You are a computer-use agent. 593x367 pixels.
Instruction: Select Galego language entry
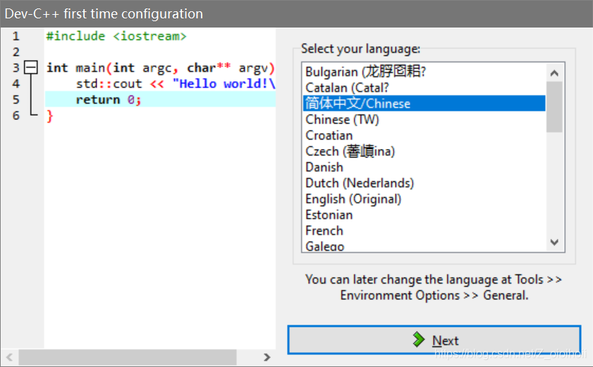424,246
